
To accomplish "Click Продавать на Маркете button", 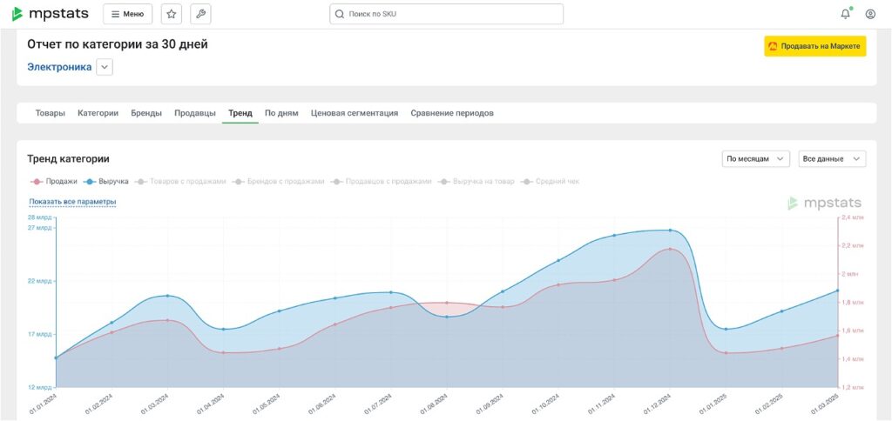I will (814, 46).
